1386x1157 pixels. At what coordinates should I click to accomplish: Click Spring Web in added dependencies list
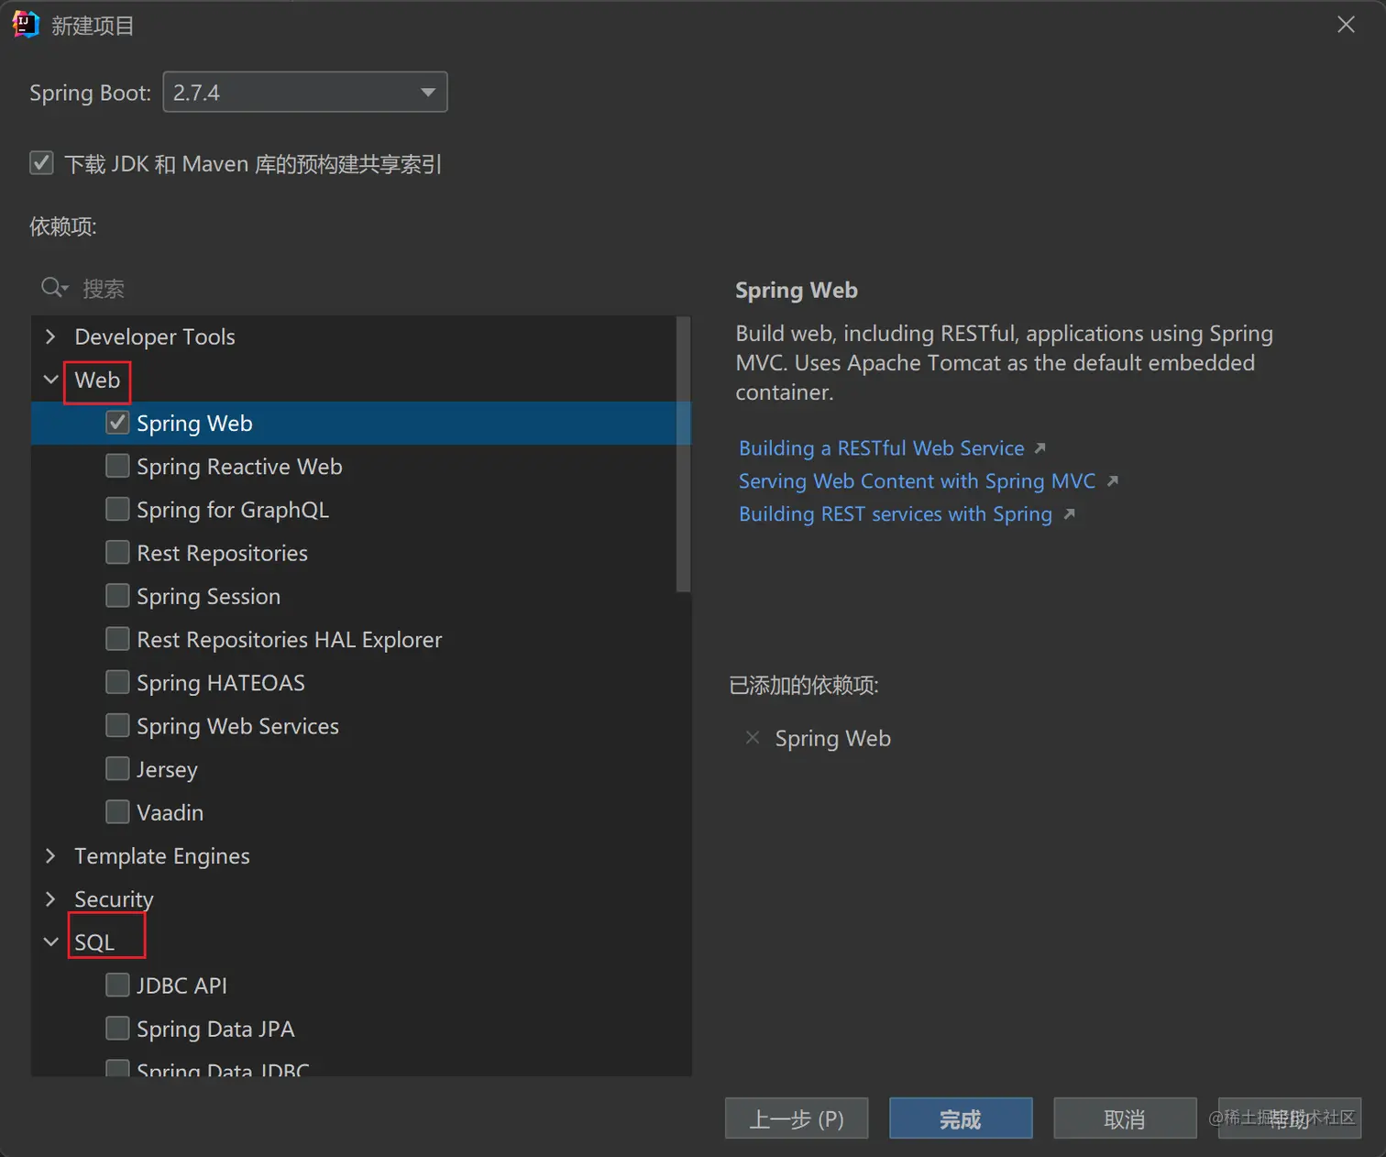point(832,739)
